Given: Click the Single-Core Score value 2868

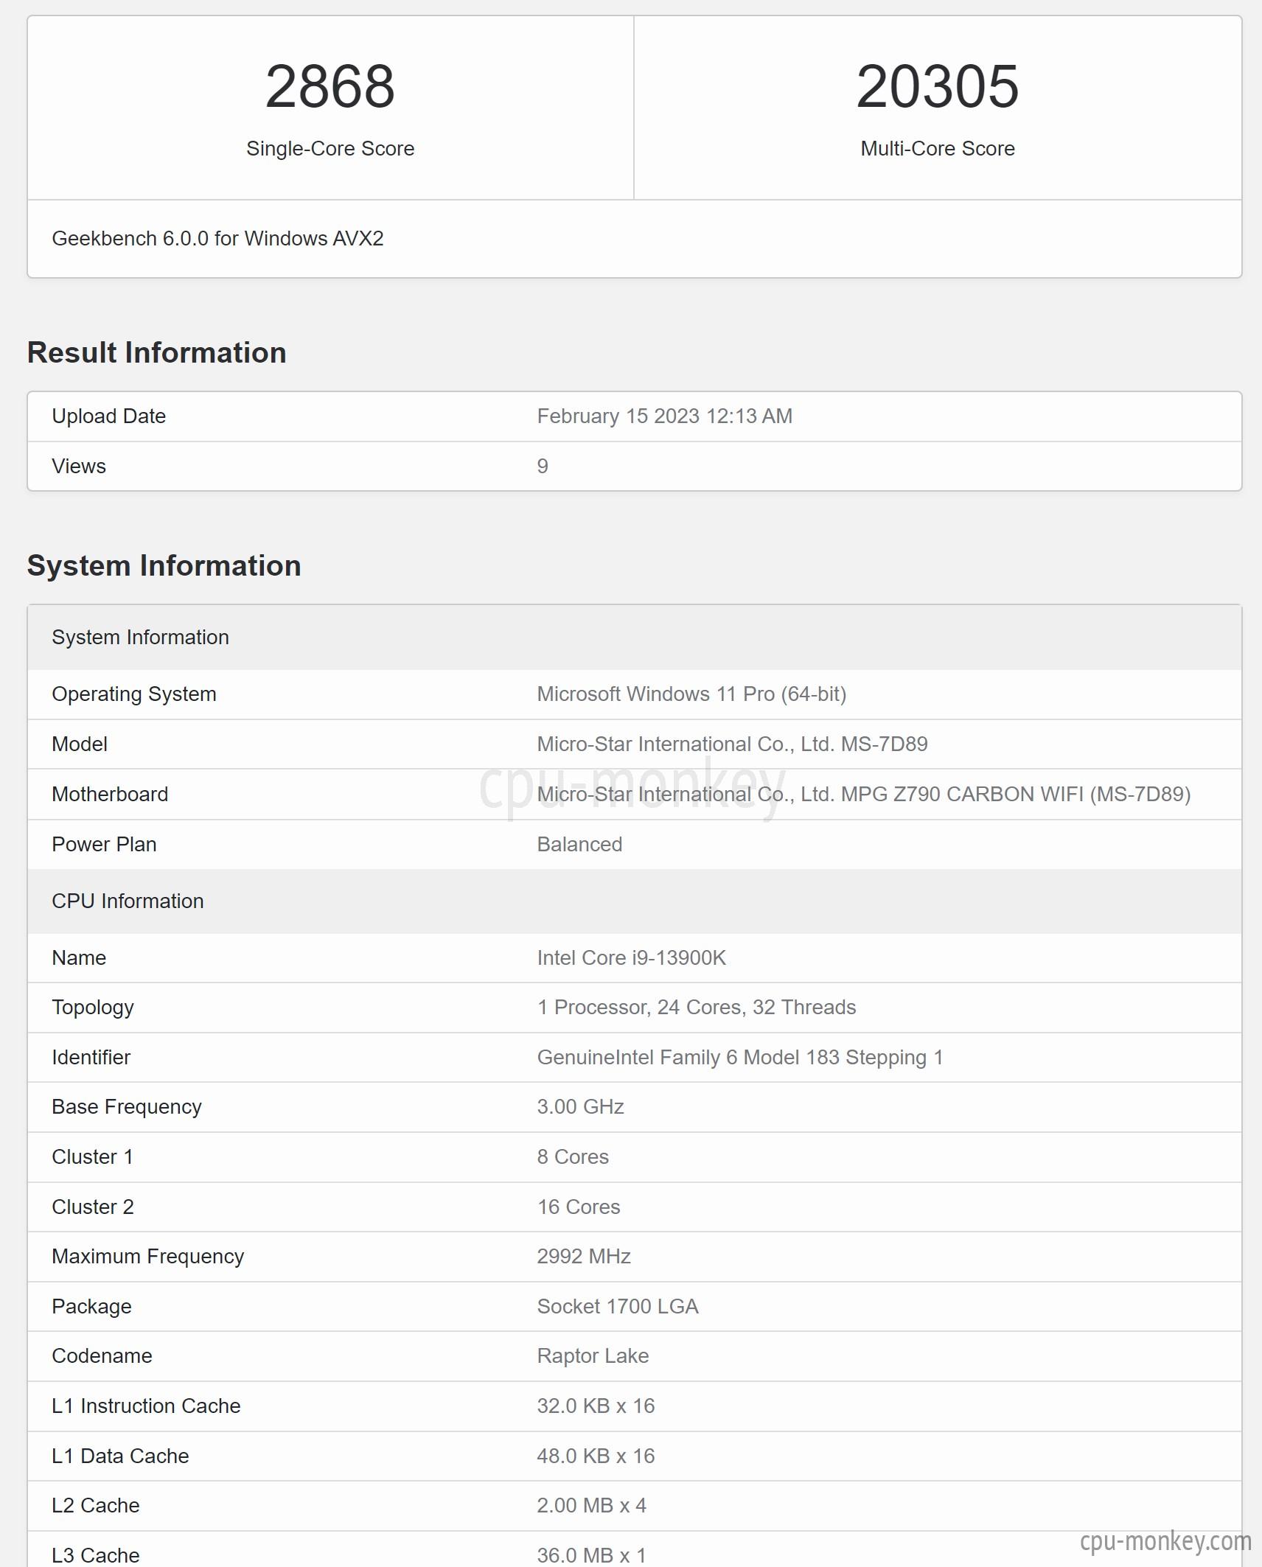Looking at the screenshot, I should coord(330,87).
